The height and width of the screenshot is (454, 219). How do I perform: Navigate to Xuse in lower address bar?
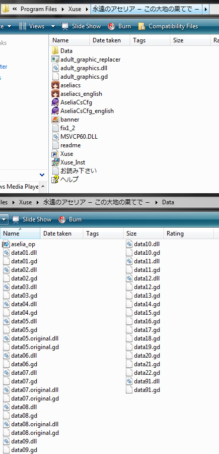click(26, 202)
